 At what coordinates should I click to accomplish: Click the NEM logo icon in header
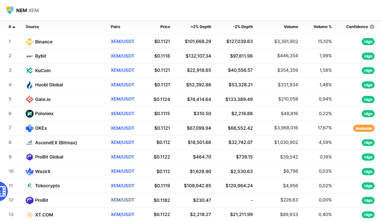[10, 10]
